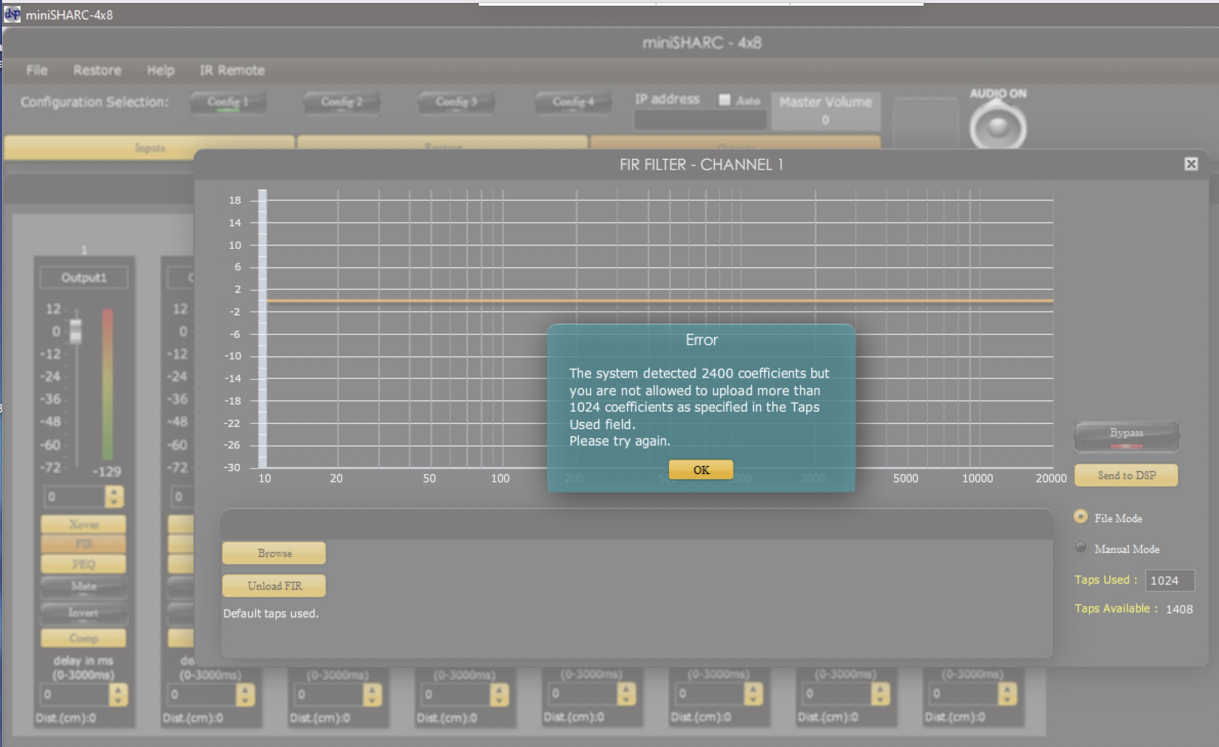Click the Output1 channel name field

click(x=83, y=278)
